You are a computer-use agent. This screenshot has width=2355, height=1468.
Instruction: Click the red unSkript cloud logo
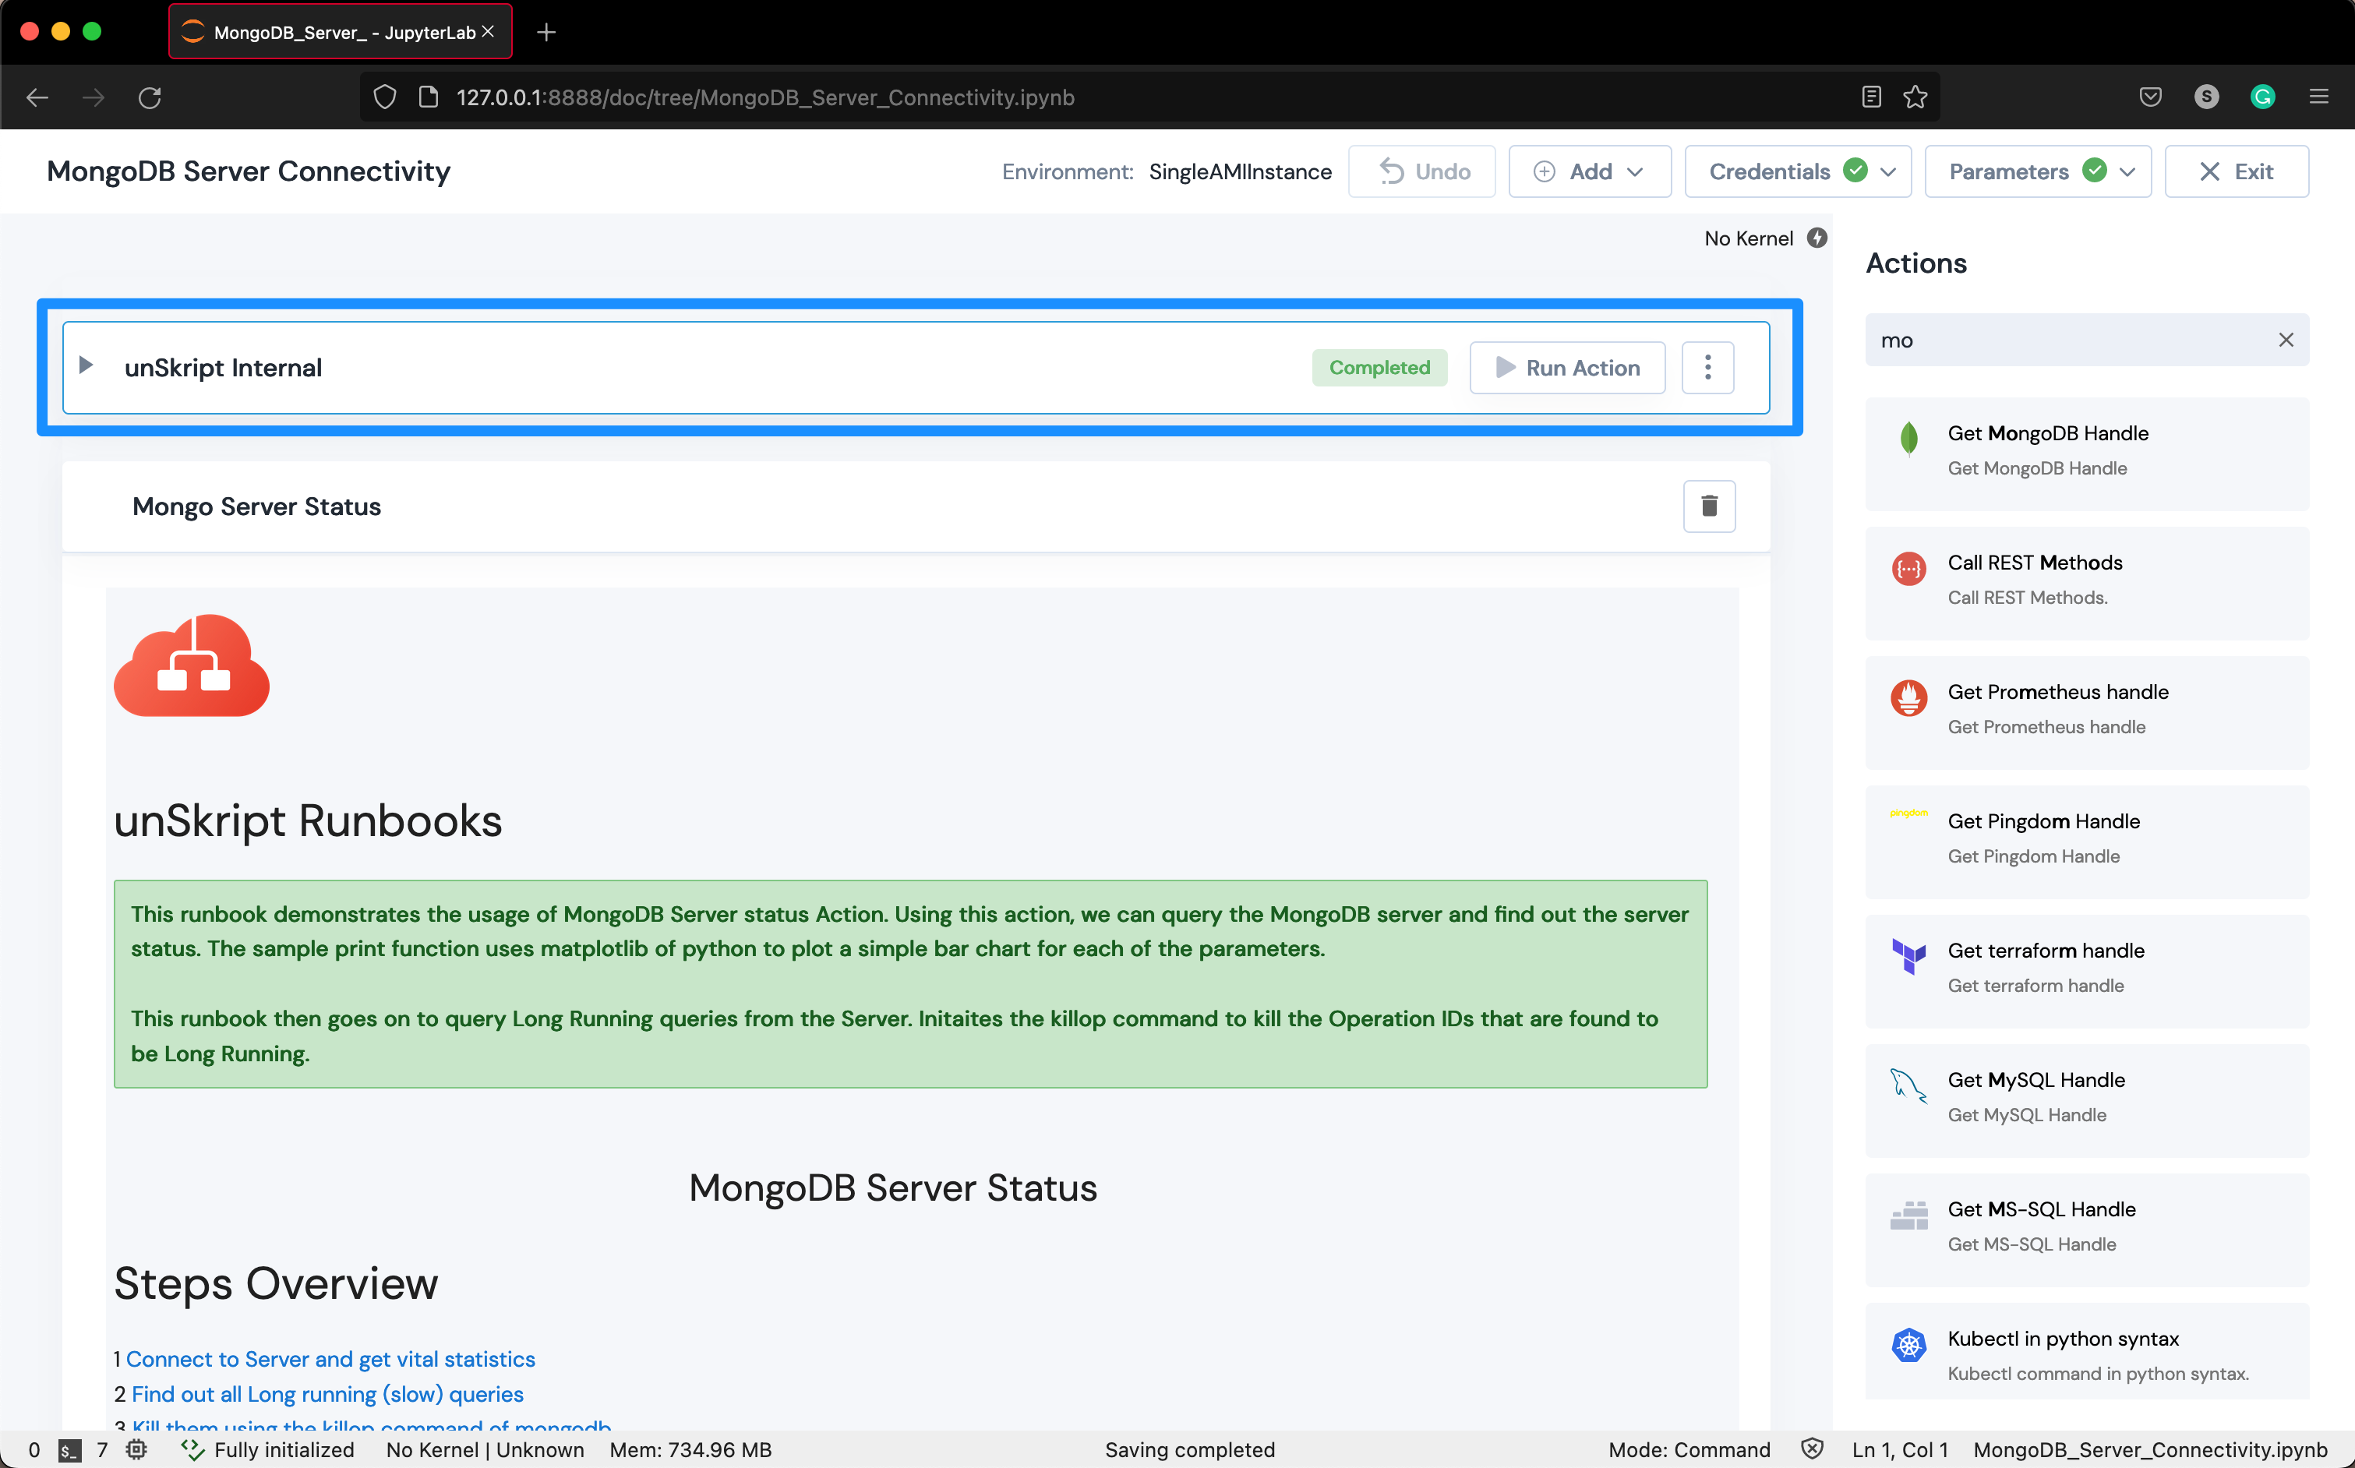192,666
